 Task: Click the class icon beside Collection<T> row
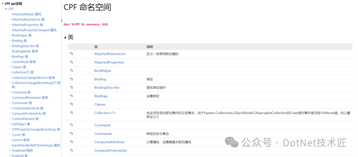click(71, 113)
